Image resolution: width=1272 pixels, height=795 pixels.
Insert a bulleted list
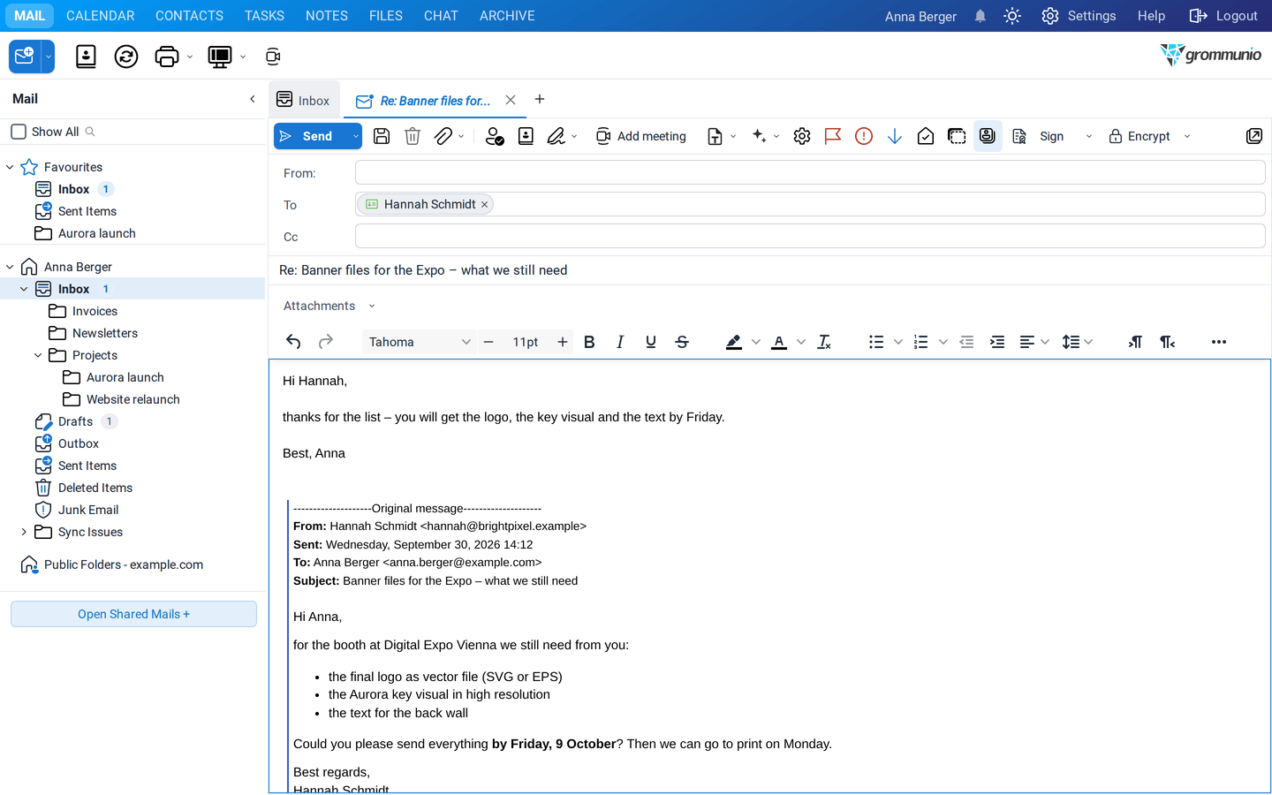[x=876, y=342]
